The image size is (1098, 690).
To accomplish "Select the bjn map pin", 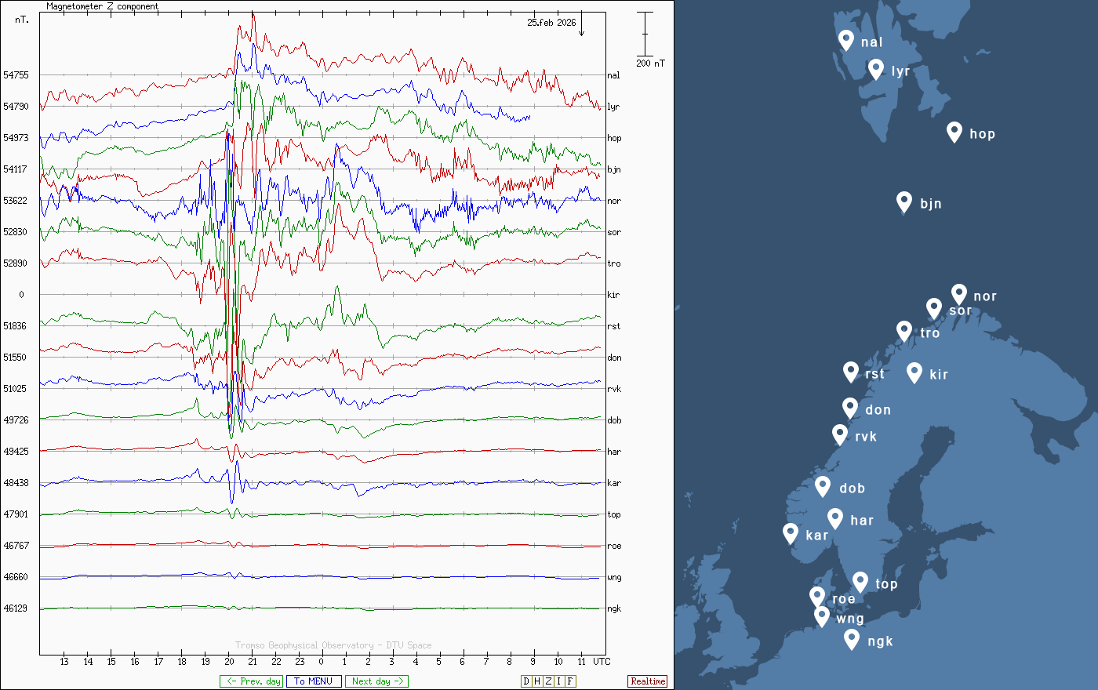I will pyautogui.click(x=904, y=202).
